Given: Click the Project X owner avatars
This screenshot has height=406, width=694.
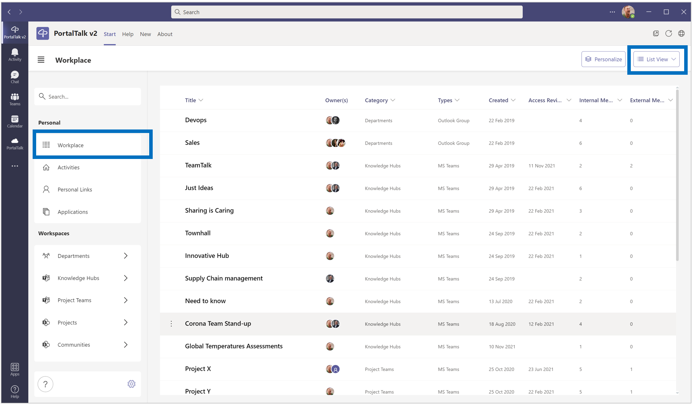Looking at the screenshot, I should tap(333, 369).
